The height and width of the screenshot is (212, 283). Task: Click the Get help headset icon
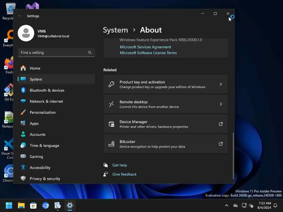(106, 165)
